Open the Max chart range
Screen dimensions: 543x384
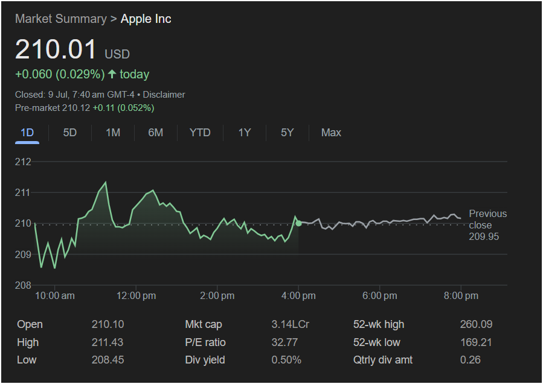(x=331, y=133)
